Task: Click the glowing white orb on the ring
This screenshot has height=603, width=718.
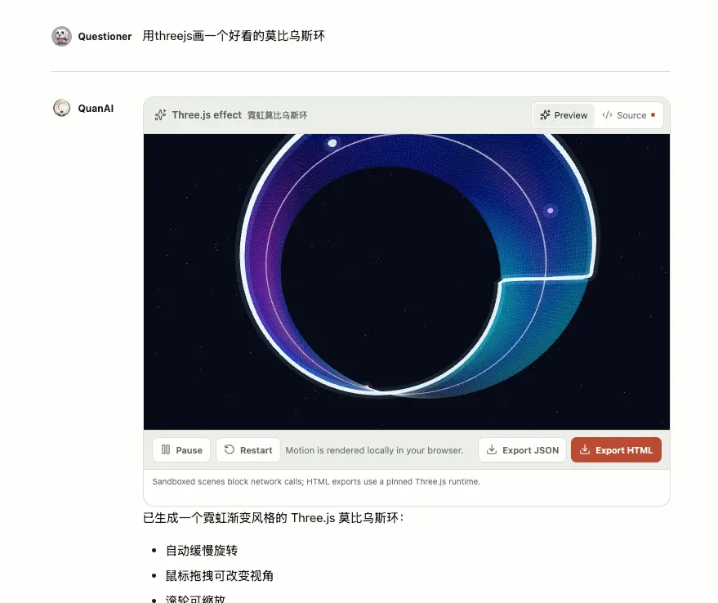Action: coord(332,144)
